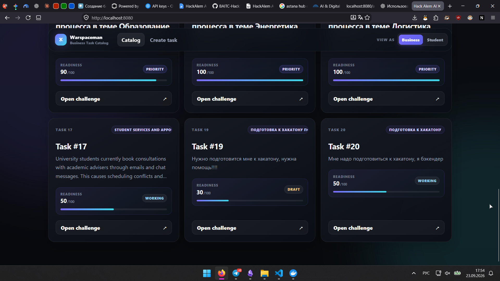Show hidden system tray icons chevron
Screen dimensions: 500x281
[x=414, y=273]
